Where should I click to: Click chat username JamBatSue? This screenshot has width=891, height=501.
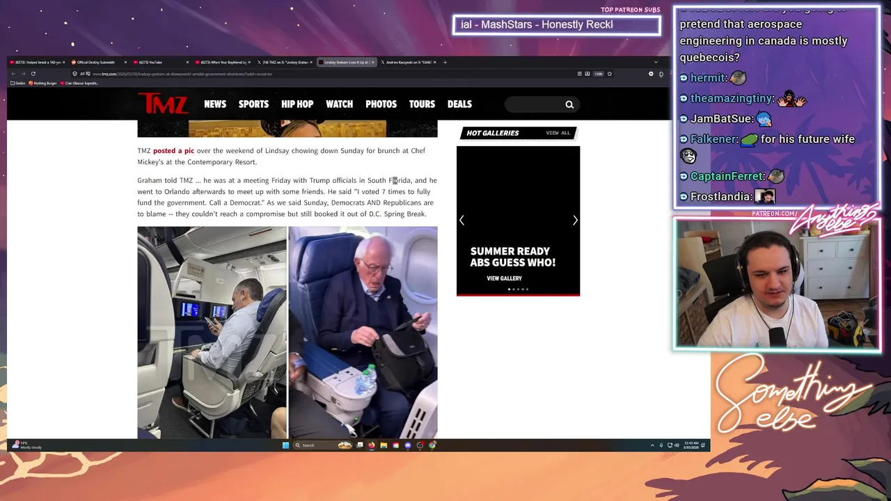pos(722,119)
